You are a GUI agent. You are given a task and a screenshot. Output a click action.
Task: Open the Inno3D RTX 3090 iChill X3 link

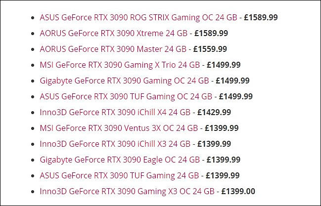point(115,144)
